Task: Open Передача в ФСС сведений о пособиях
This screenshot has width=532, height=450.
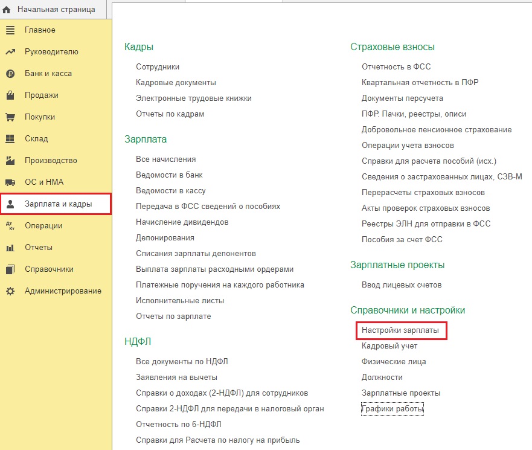Action: tap(208, 207)
